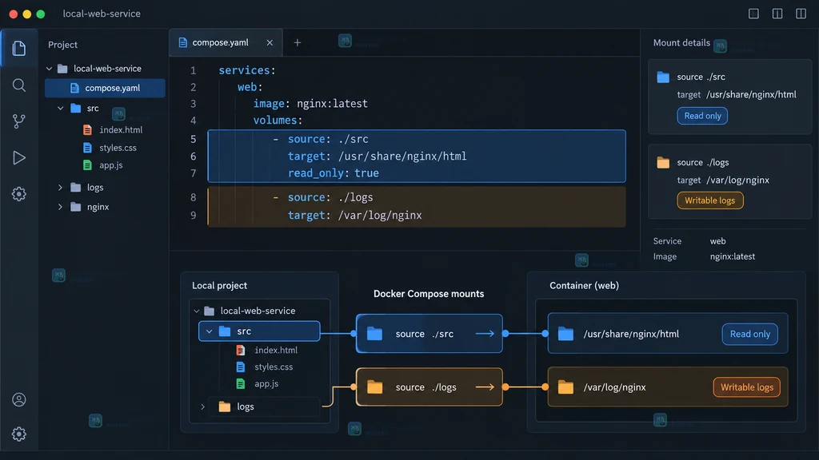Open styles.css in the Project tree

(110, 148)
